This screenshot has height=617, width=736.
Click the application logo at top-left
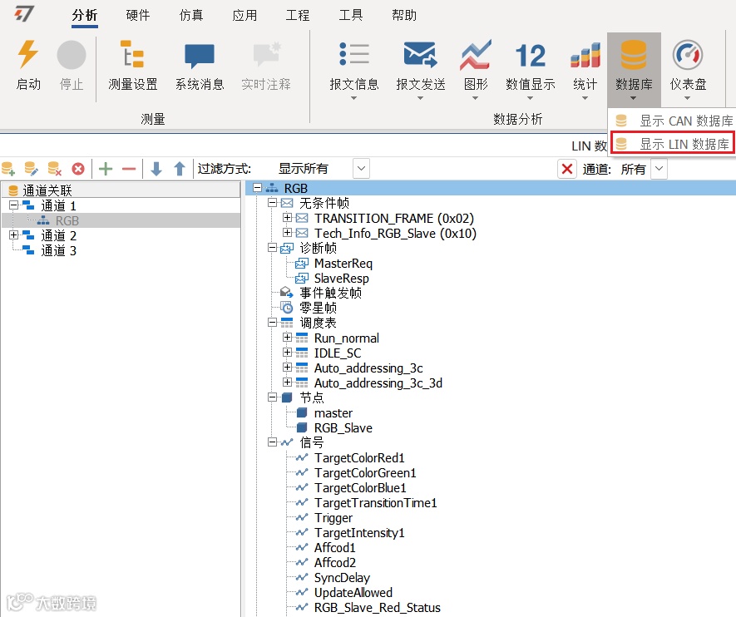[x=24, y=13]
